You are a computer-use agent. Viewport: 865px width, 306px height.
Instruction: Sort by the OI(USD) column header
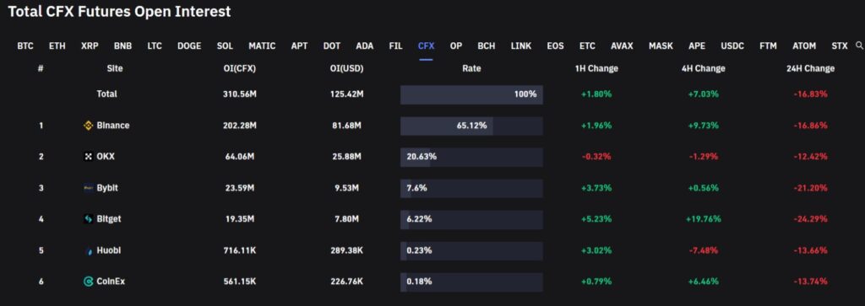[x=346, y=69]
